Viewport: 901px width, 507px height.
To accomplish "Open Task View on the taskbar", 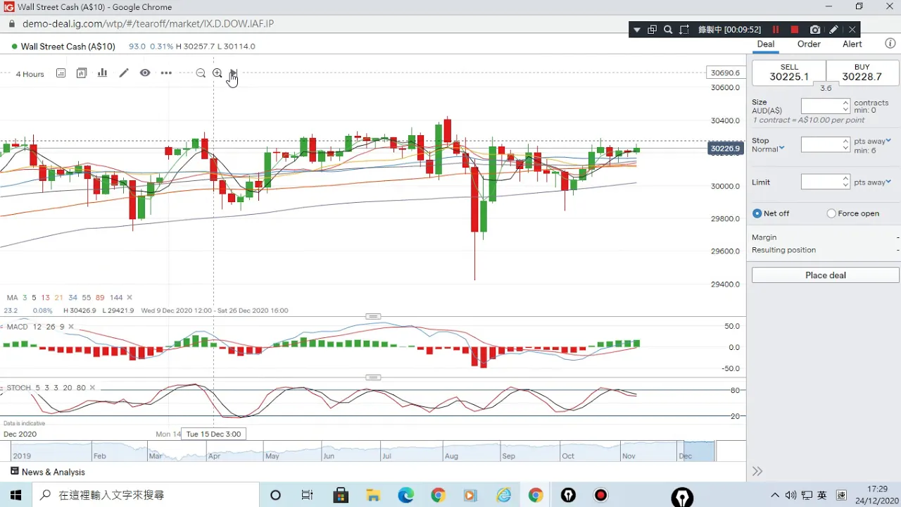I will (308, 495).
